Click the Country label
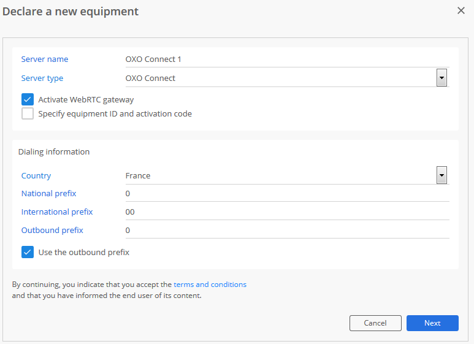 (x=36, y=175)
